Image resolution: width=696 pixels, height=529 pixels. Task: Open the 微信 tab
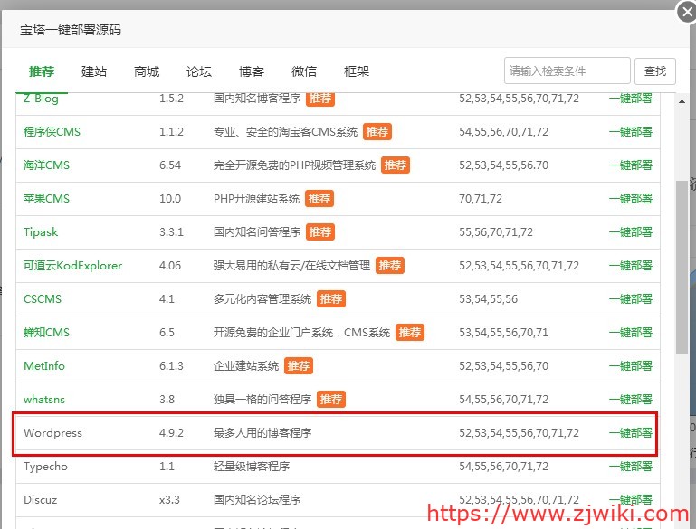304,71
